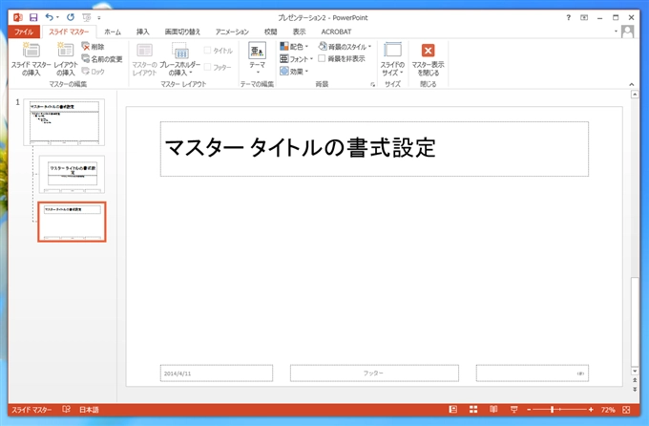Open Ribbon Display Options
The height and width of the screenshot is (426, 649).
(584, 17)
